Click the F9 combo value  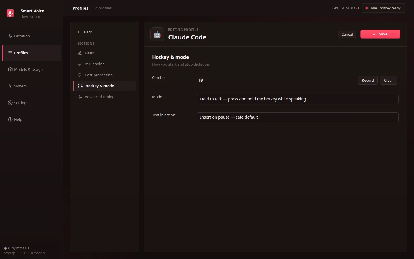(201, 80)
